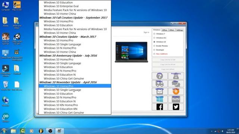The image size is (239, 134).
Task: Click the green Camtasia taskbar icon
Action: 22,131
